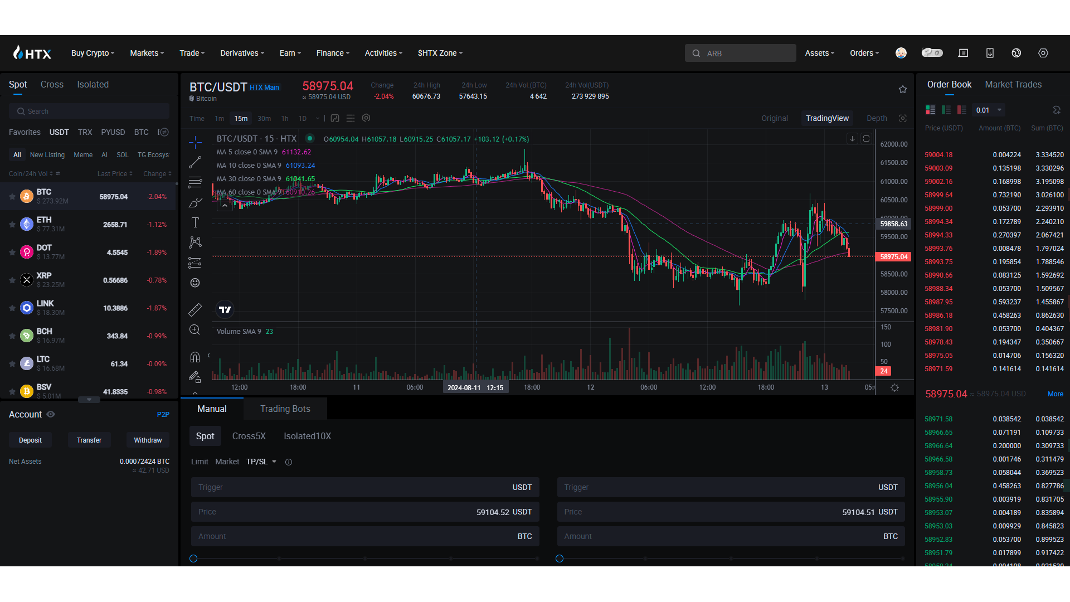
Task: Click the measure/ruler tool icon
Action: (x=194, y=309)
